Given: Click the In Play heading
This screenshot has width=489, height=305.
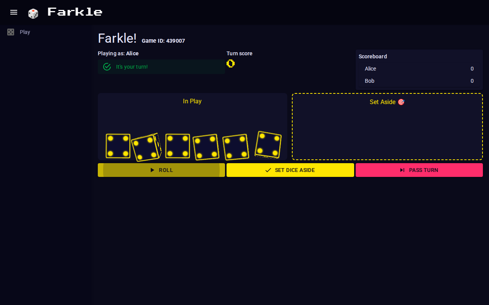Looking at the screenshot, I should [192, 101].
